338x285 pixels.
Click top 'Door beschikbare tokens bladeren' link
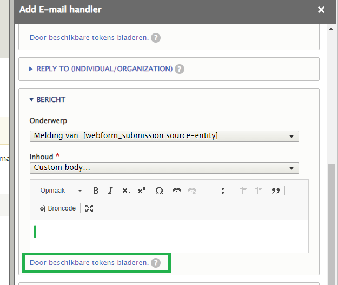pos(89,38)
